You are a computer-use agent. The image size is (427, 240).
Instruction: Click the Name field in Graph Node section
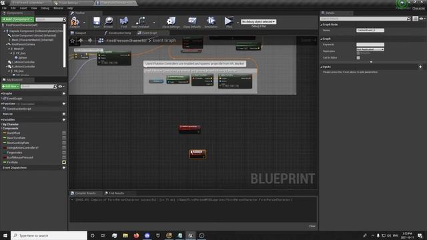click(x=370, y=30)
